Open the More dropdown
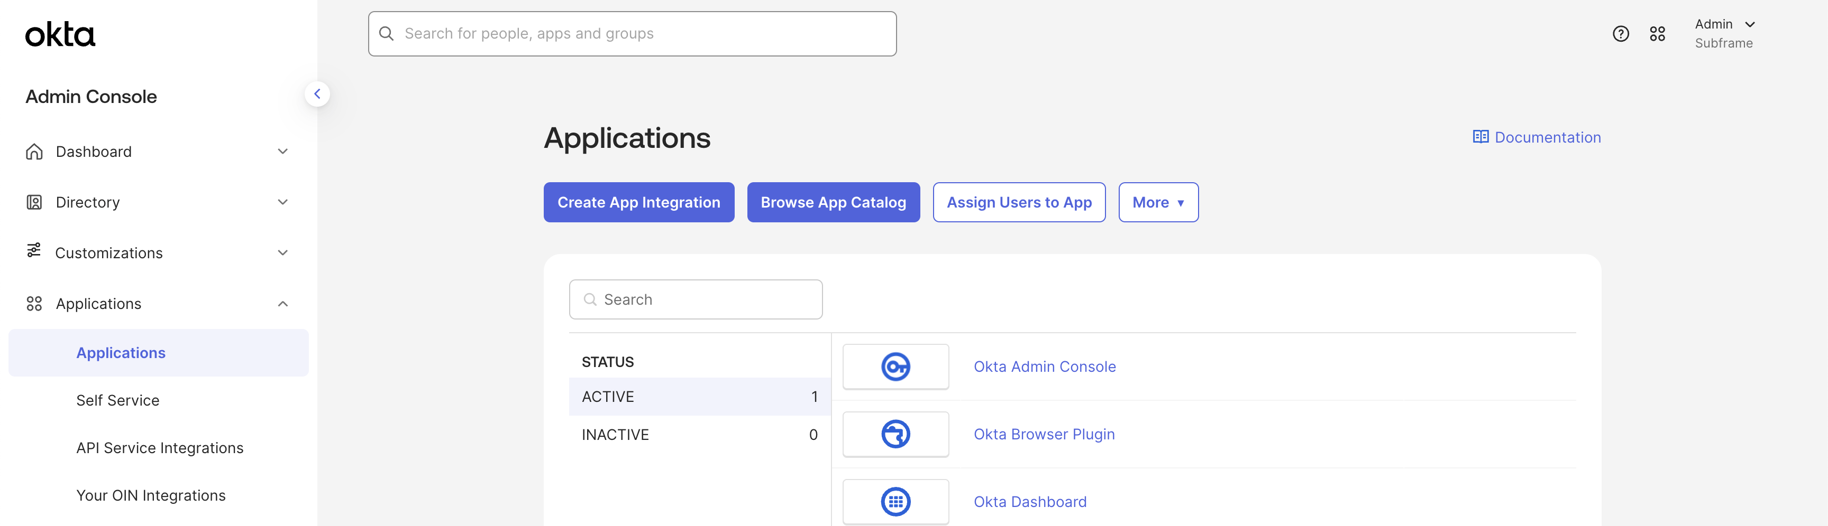Viewport: 1828px width, 526px height. 1158,202
